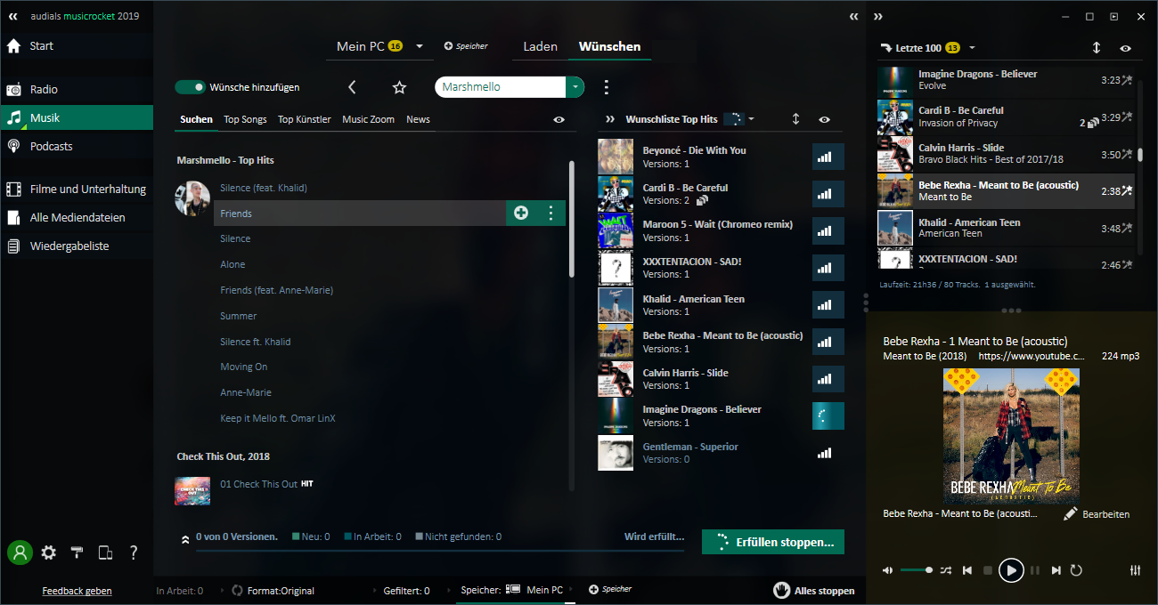Toggle Wünsche hinzufügen switch

[190, 87]
